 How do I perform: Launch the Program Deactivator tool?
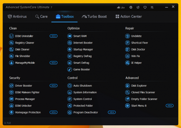point(83,112)
